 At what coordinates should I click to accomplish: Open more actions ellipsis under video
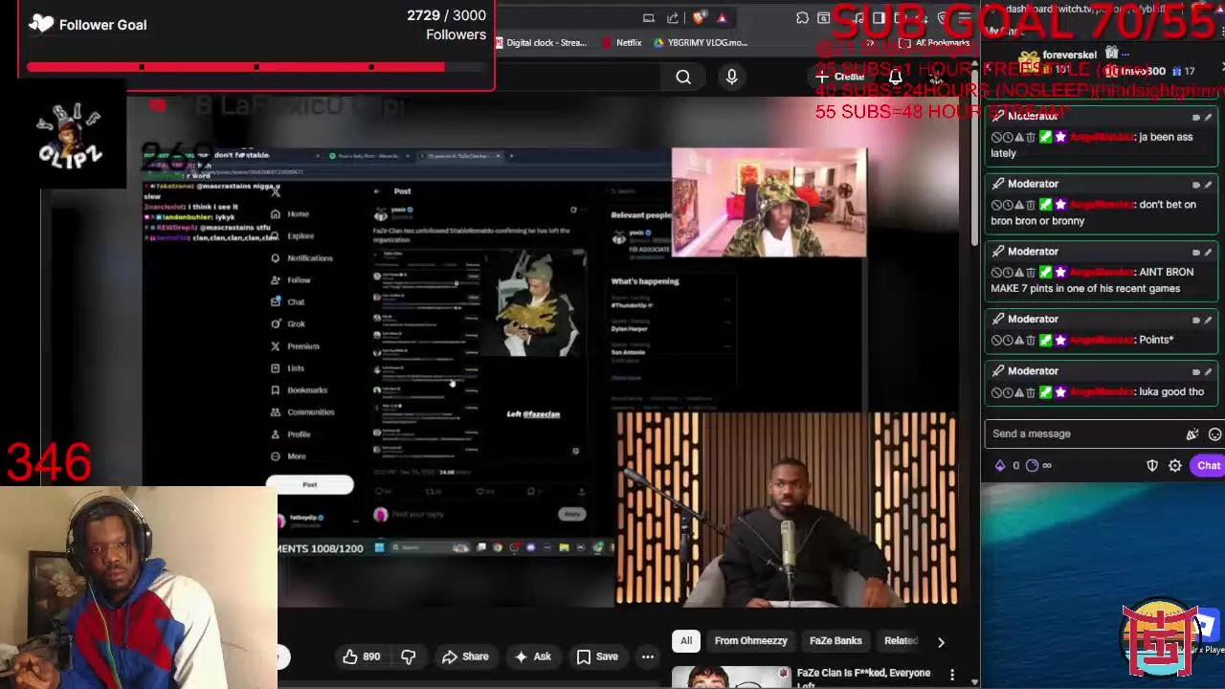[648, 656]
